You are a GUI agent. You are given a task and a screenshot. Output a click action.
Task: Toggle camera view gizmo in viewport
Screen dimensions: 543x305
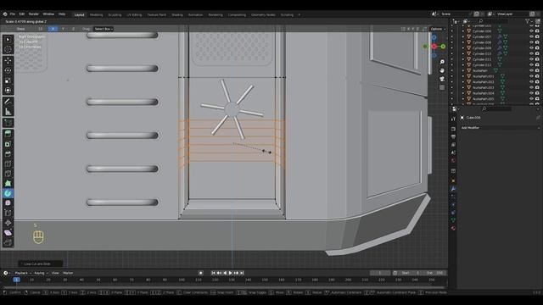tap(442, 79)
